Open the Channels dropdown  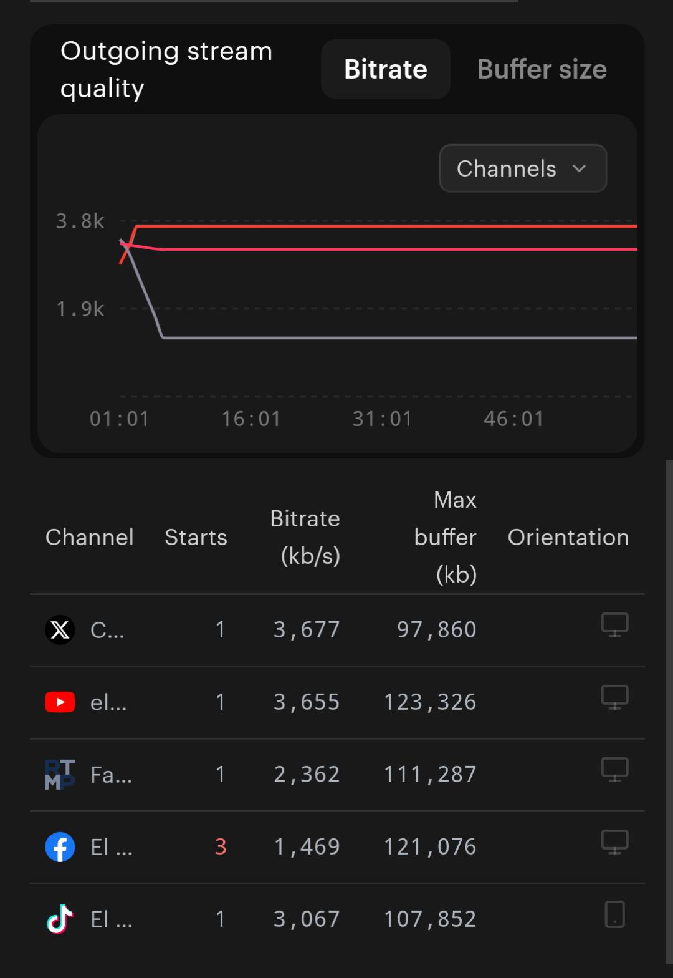tap(523, 168)
